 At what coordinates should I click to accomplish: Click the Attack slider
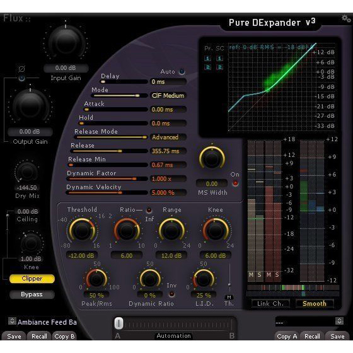pyautogui.click(x=115, y=110)
